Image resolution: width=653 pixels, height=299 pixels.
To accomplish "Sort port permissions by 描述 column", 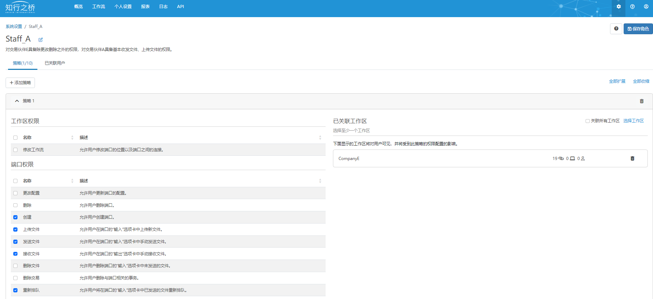I will tap(320, 181).
